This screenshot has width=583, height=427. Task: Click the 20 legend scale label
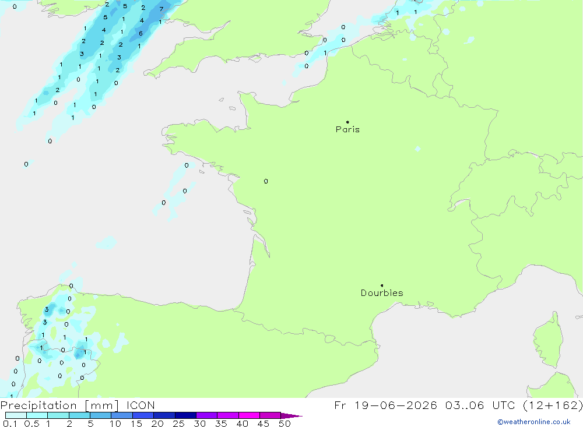click(157, 424)
